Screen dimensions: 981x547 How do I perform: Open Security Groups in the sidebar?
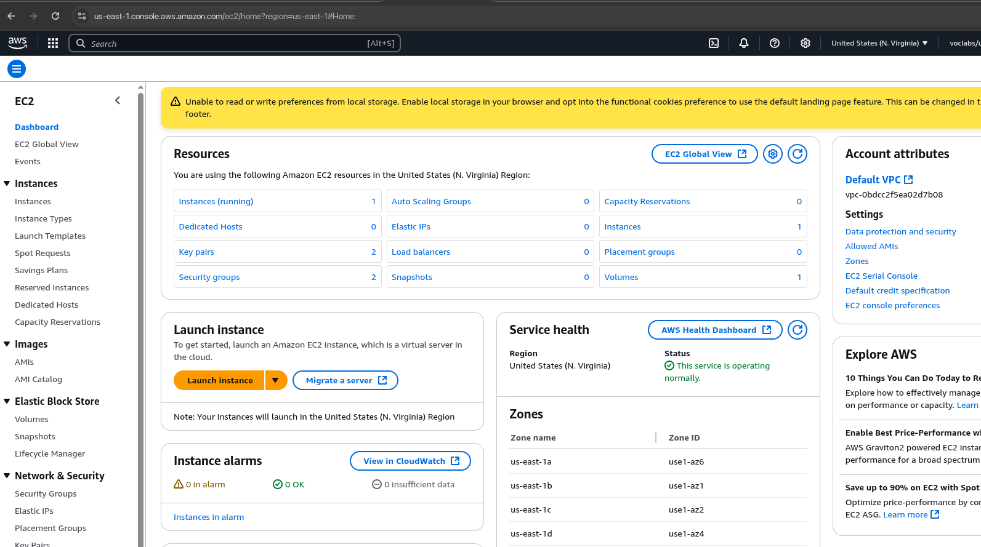pos(46,493)
